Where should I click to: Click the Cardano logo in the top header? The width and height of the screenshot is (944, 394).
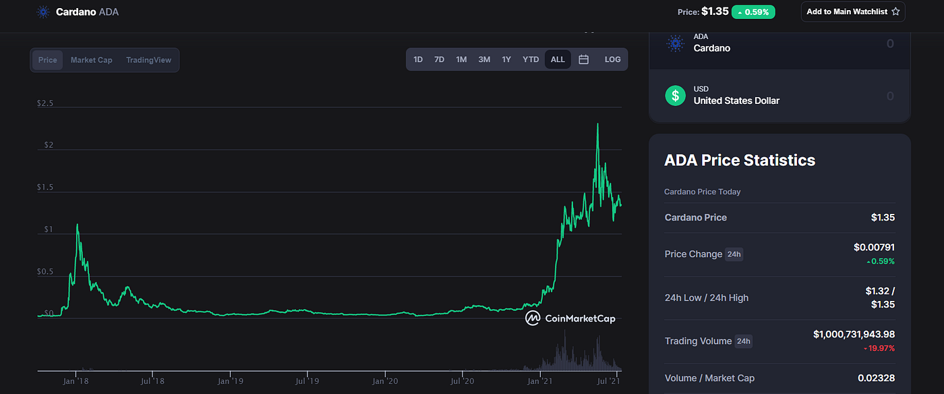click(x=43, y=11)
